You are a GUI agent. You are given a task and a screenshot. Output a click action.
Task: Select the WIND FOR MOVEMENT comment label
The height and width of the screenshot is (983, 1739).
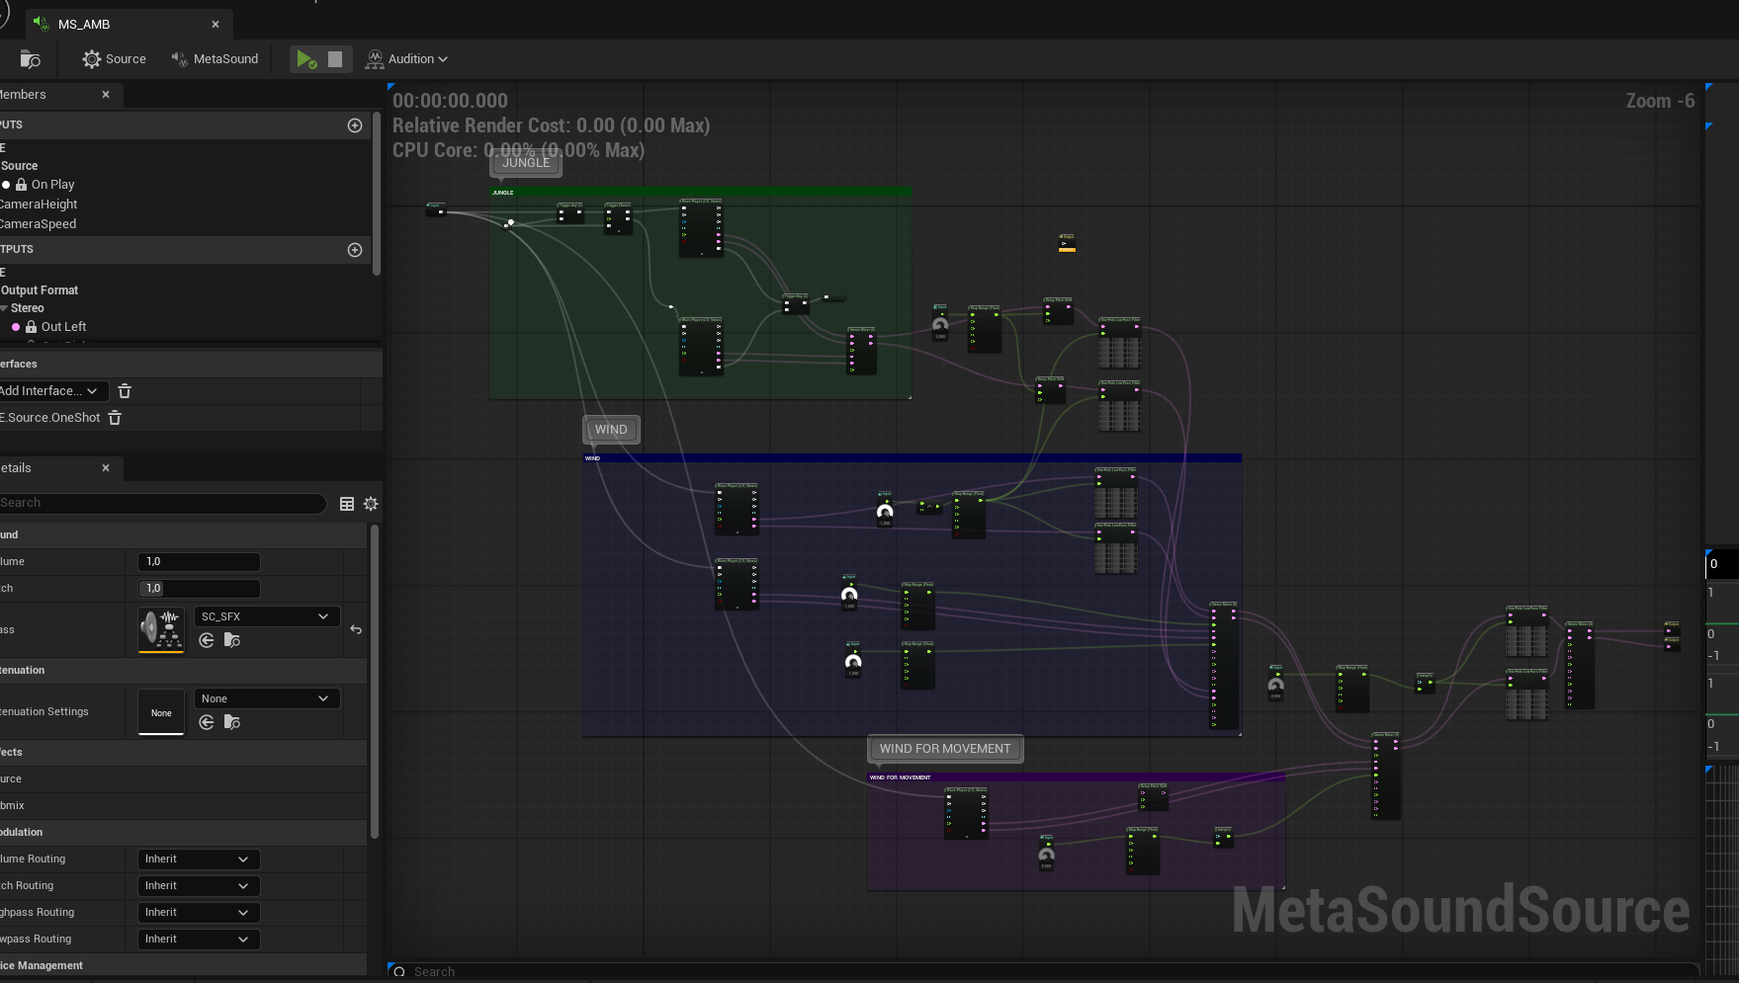[x=945, y=749]
